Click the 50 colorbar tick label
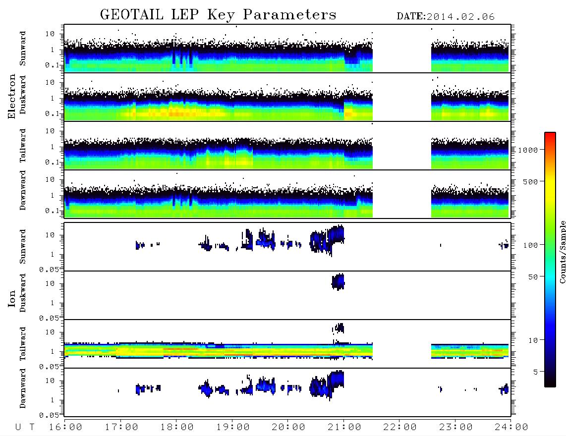566x436 pixels. click(x=533, y=277)
